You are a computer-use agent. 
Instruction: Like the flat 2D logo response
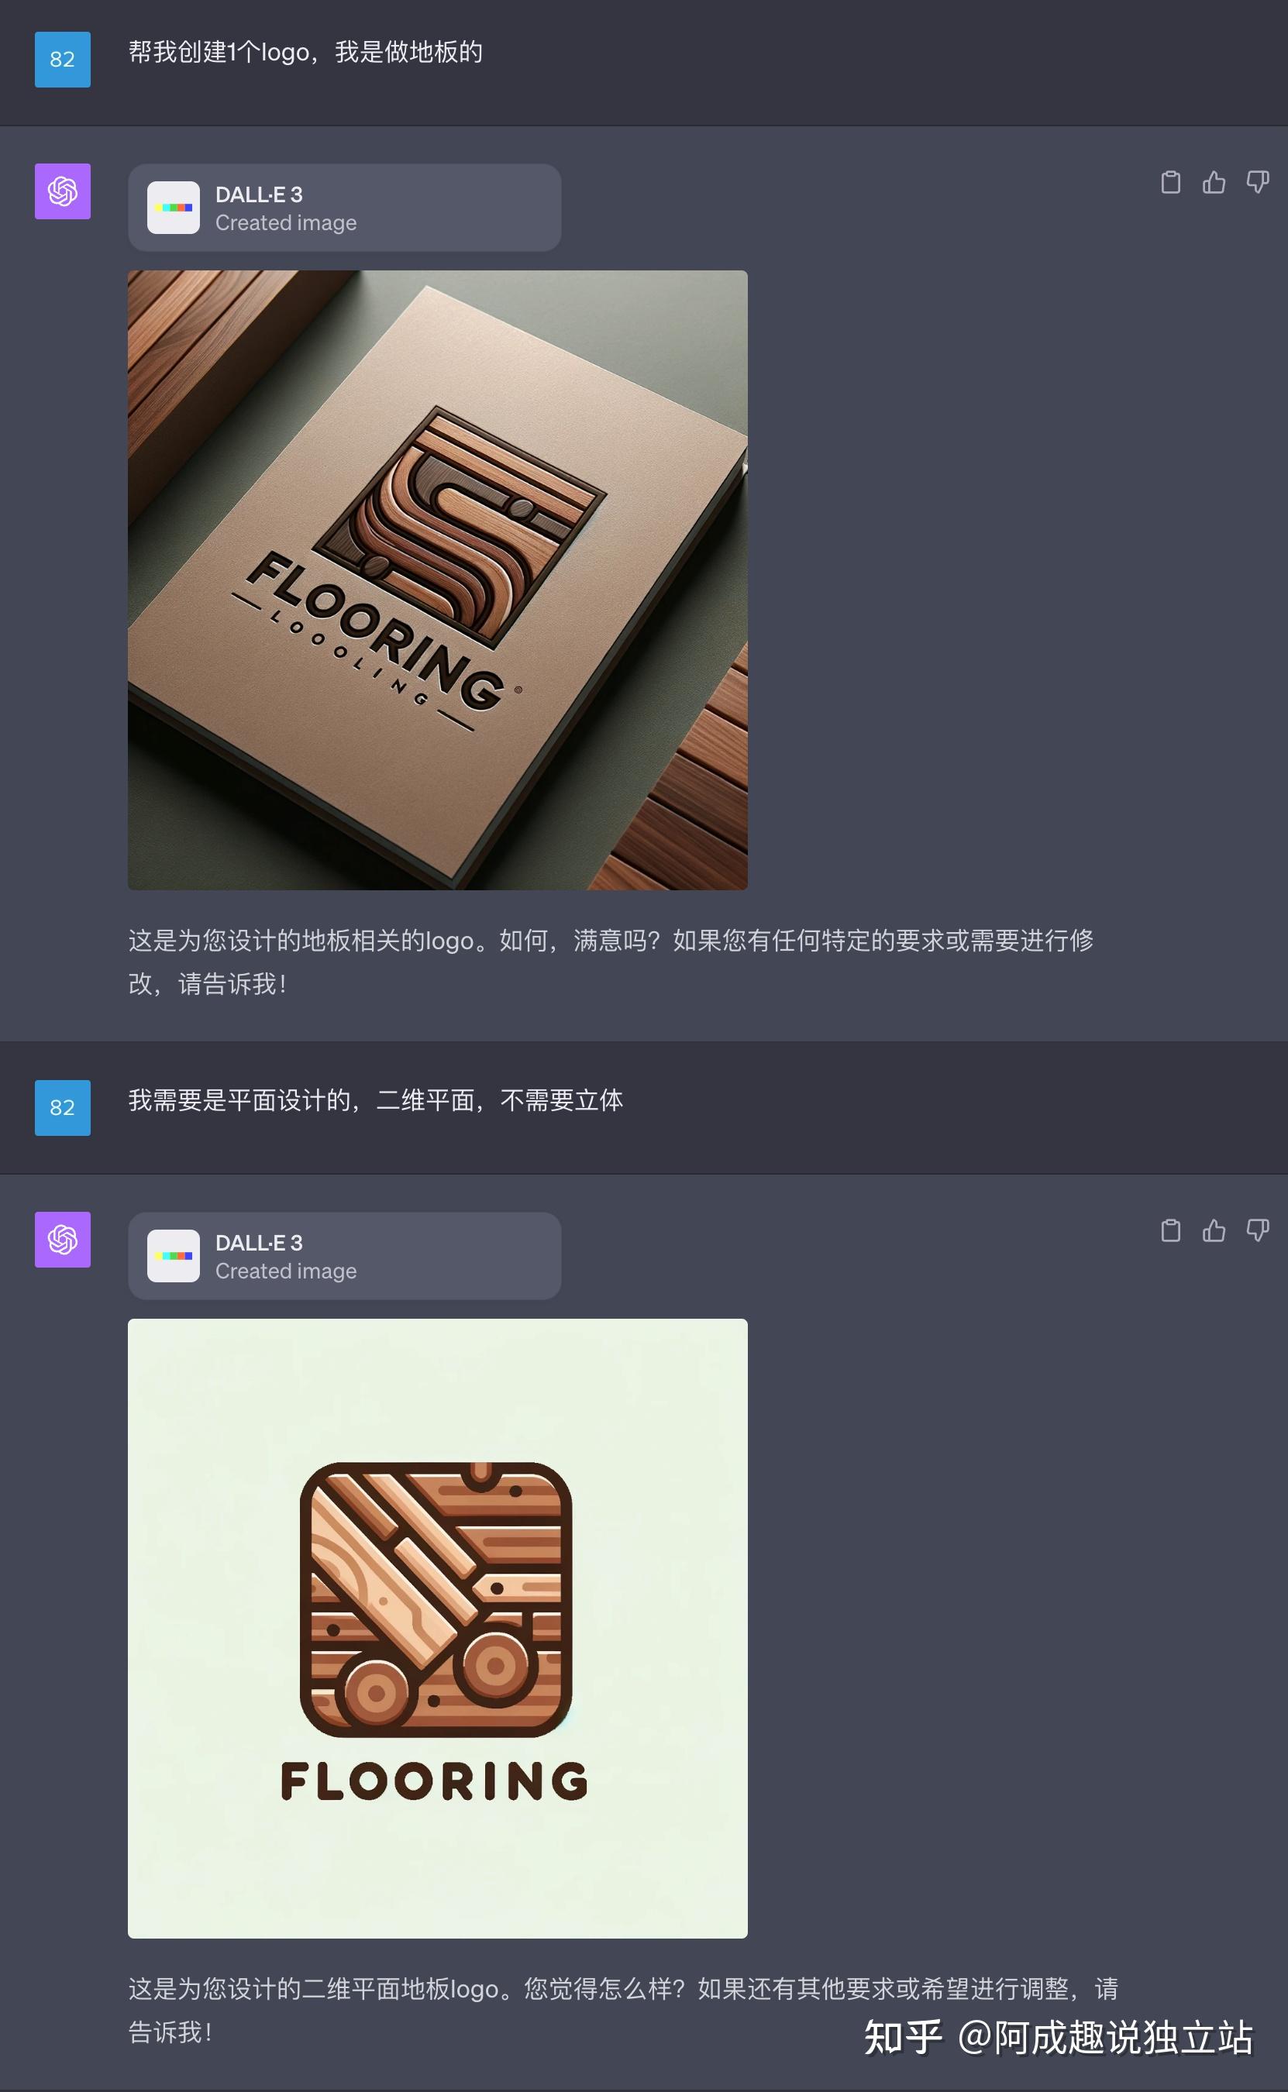click(x=1214, y=1230)
